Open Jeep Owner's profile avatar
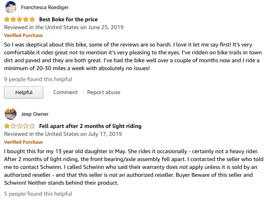 pos(11,114)
